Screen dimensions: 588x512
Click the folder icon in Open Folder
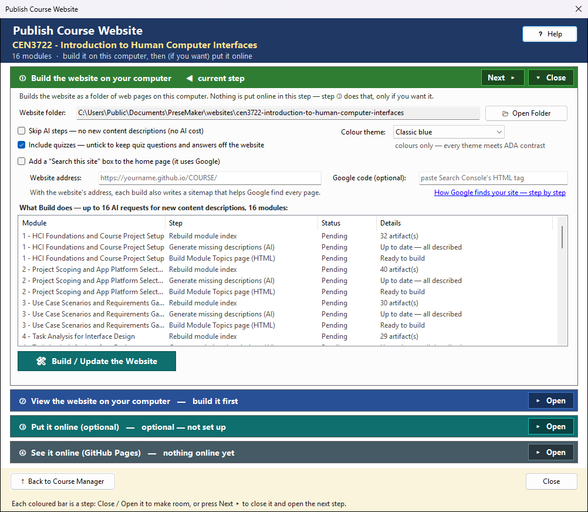505,114
